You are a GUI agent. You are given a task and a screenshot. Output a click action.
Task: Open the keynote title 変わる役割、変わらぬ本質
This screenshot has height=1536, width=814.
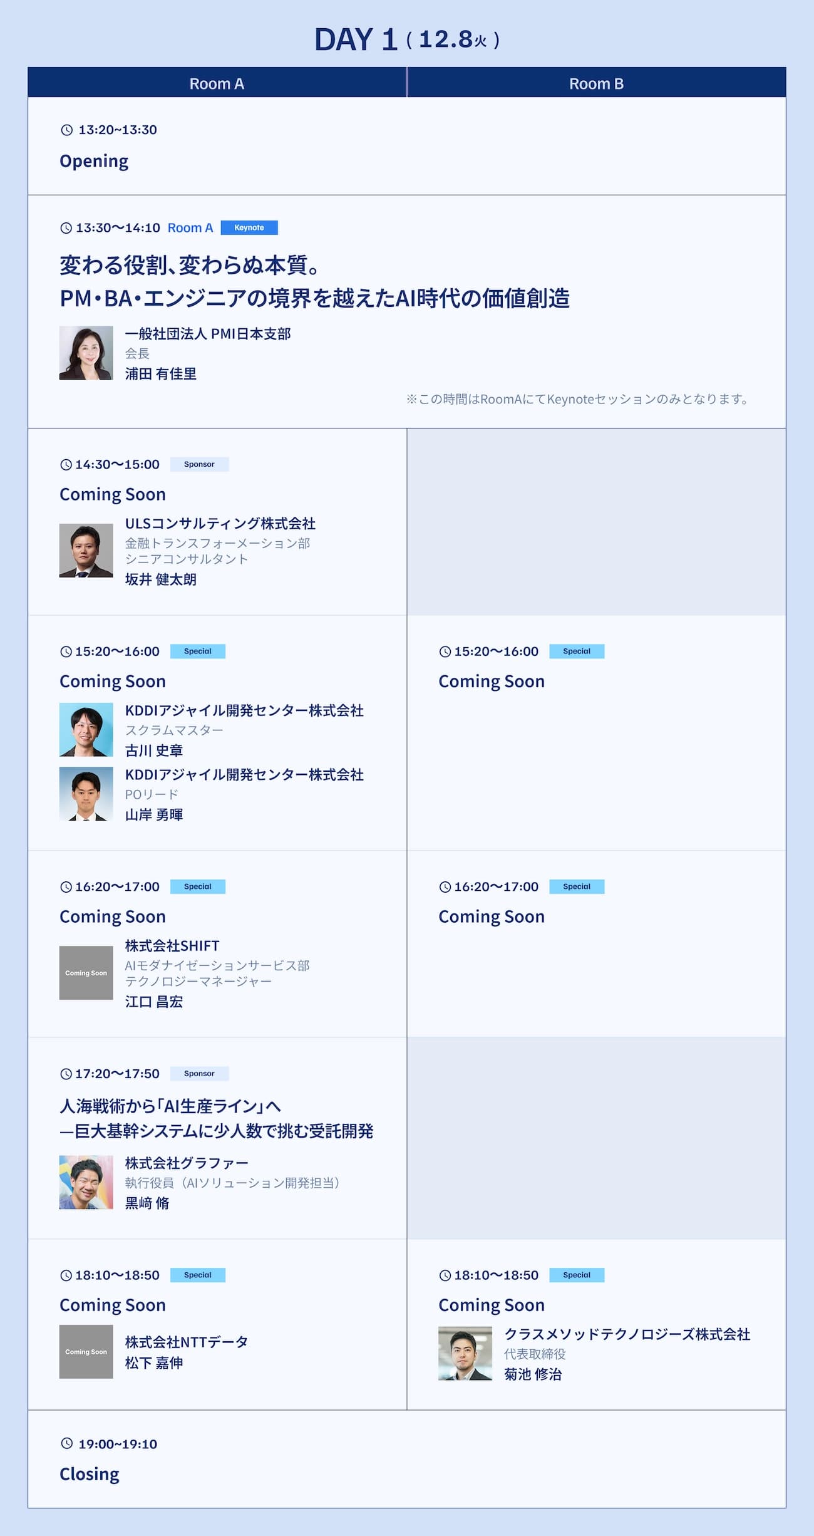coord(314,282)
